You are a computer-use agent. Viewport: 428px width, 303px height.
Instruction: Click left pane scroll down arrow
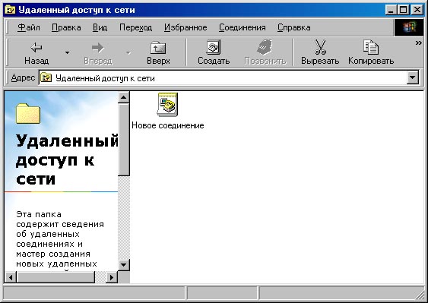(x=123, y=264)
